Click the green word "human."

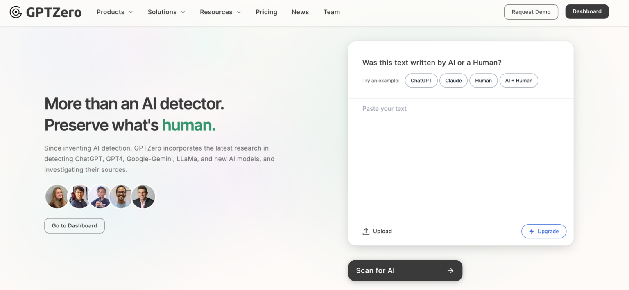(189, 125)
